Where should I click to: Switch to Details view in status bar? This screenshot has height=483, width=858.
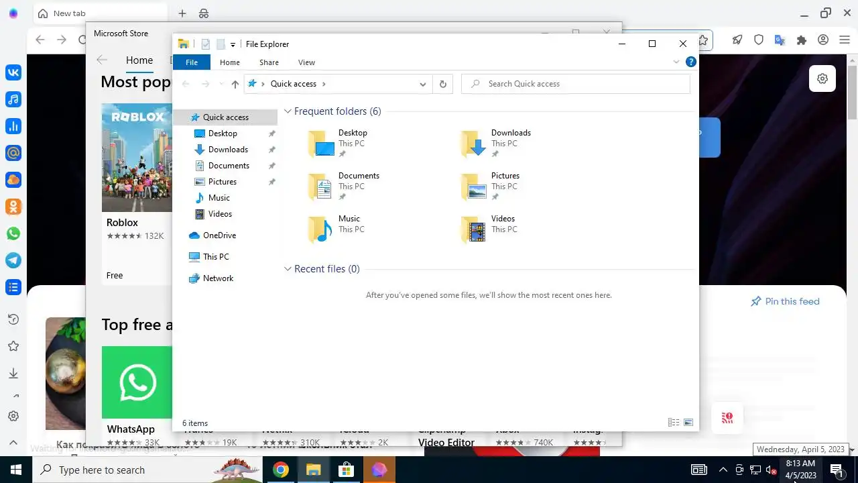(674, 423)
